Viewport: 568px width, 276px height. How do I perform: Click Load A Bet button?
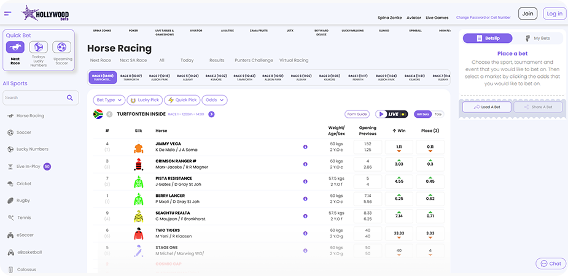click(487, 107)
